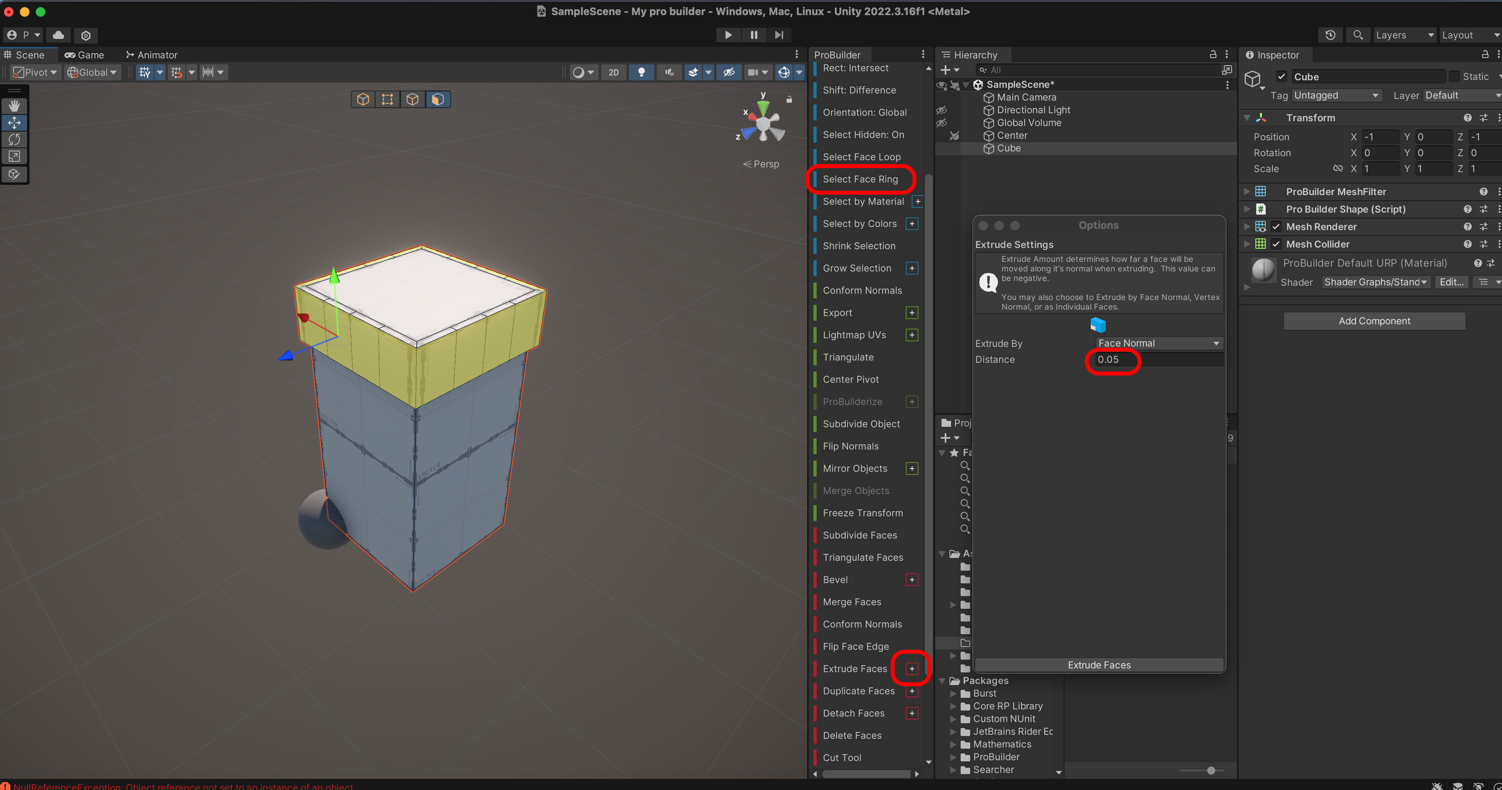Switch to the Game tab
The image size is (1502, 790).
pyautogui.click(x=85, y=55)
